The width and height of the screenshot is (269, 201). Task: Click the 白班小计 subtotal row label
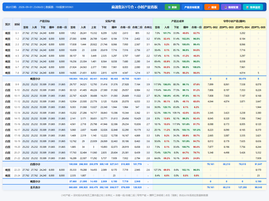pos(35,164)
